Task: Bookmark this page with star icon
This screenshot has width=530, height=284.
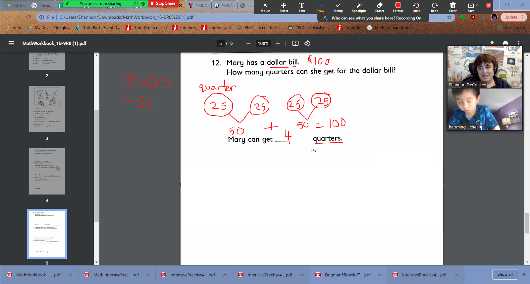Action: click(449, 17)
